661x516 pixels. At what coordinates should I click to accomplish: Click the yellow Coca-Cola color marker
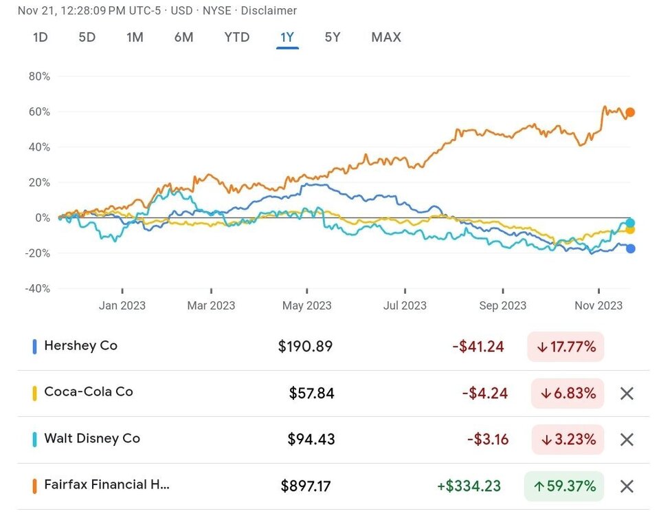point(34,393)
